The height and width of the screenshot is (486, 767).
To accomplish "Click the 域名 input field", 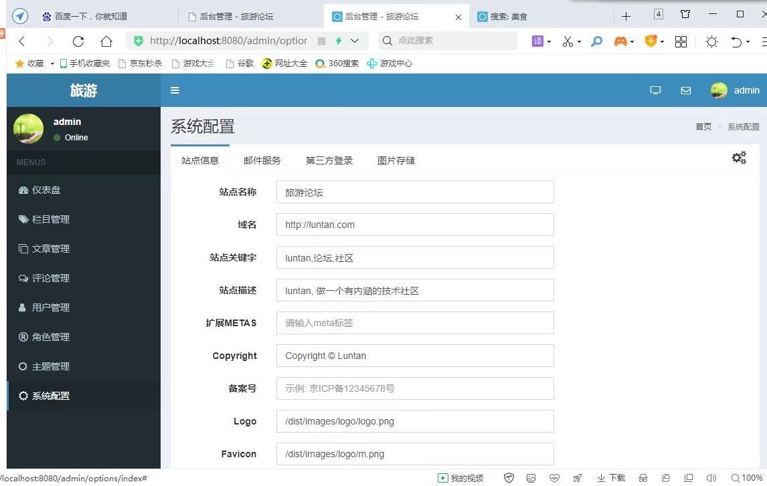I will point(415,225).
